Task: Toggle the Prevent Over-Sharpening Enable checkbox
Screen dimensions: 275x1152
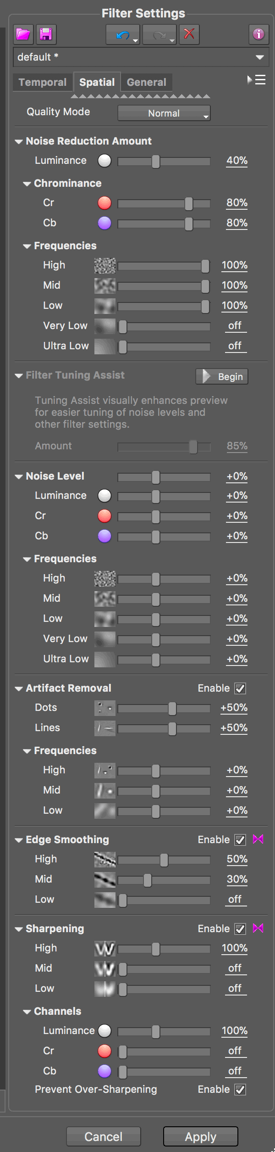Action: [x=240, y=1090]
